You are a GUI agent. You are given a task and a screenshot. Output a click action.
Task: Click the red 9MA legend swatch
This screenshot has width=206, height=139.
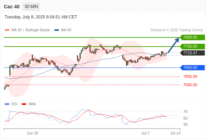[24, 104]
